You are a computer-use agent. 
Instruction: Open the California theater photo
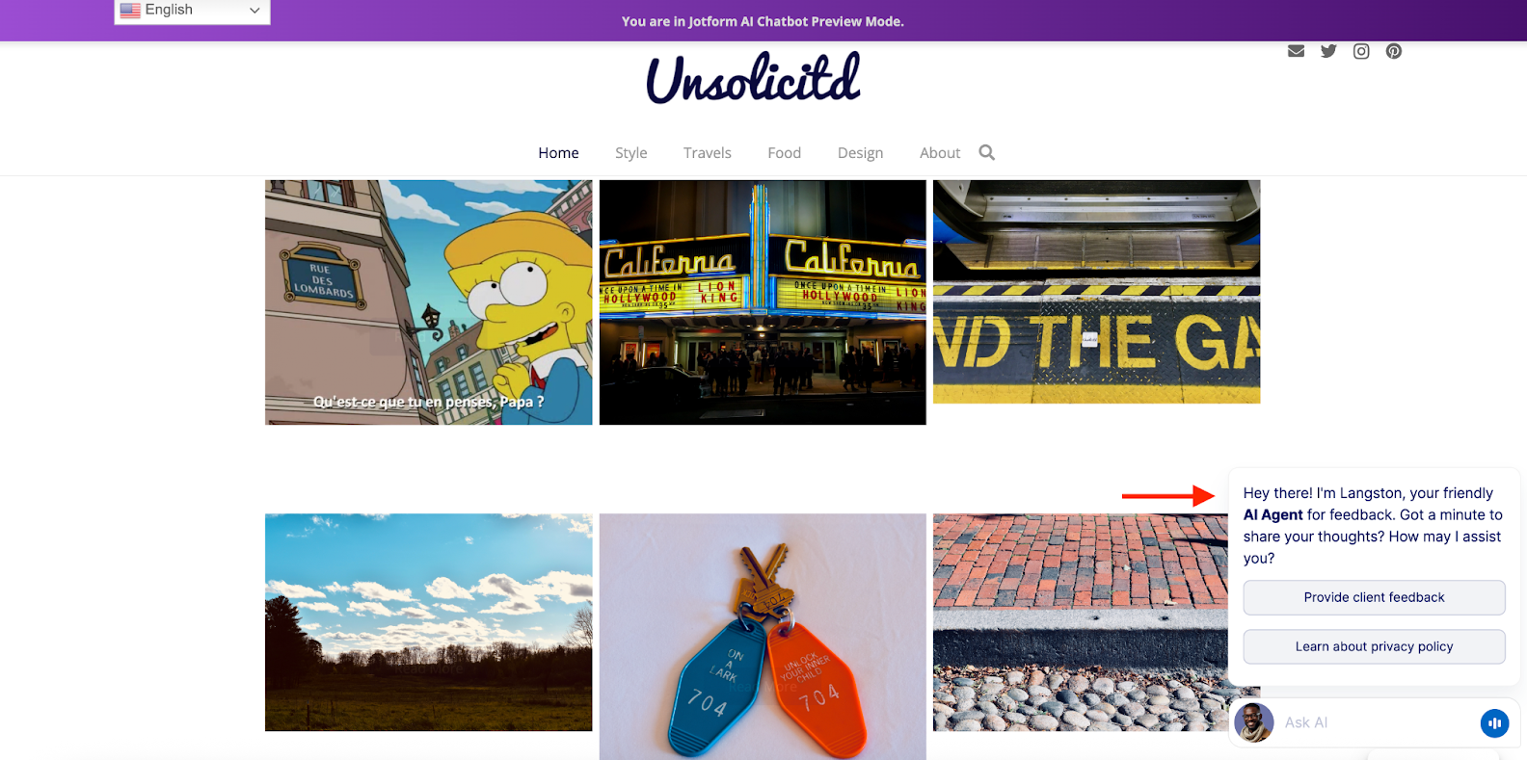763,302
